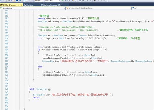
Task: Click line number 268 in the gutter
Action: [x=7, y=61]
